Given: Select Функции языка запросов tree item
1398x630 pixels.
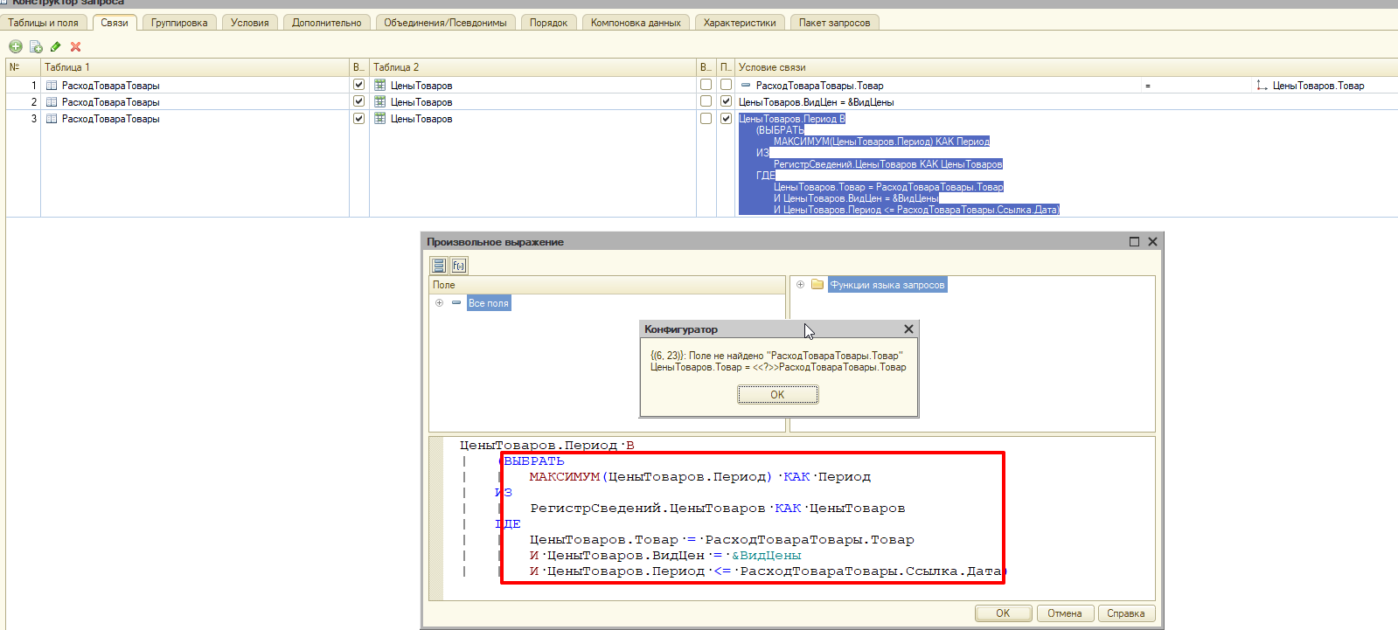Looking at the screenshot, I should 887,285.
